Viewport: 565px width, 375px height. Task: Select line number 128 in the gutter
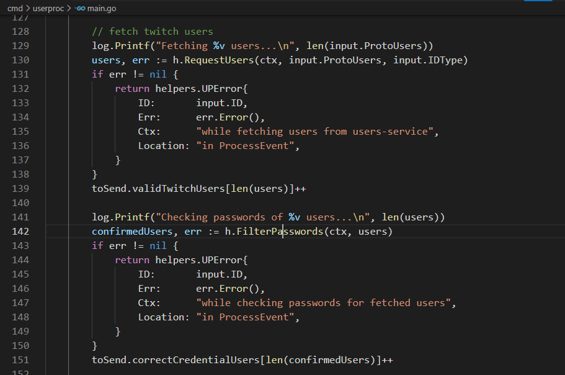tap(20, 32)
